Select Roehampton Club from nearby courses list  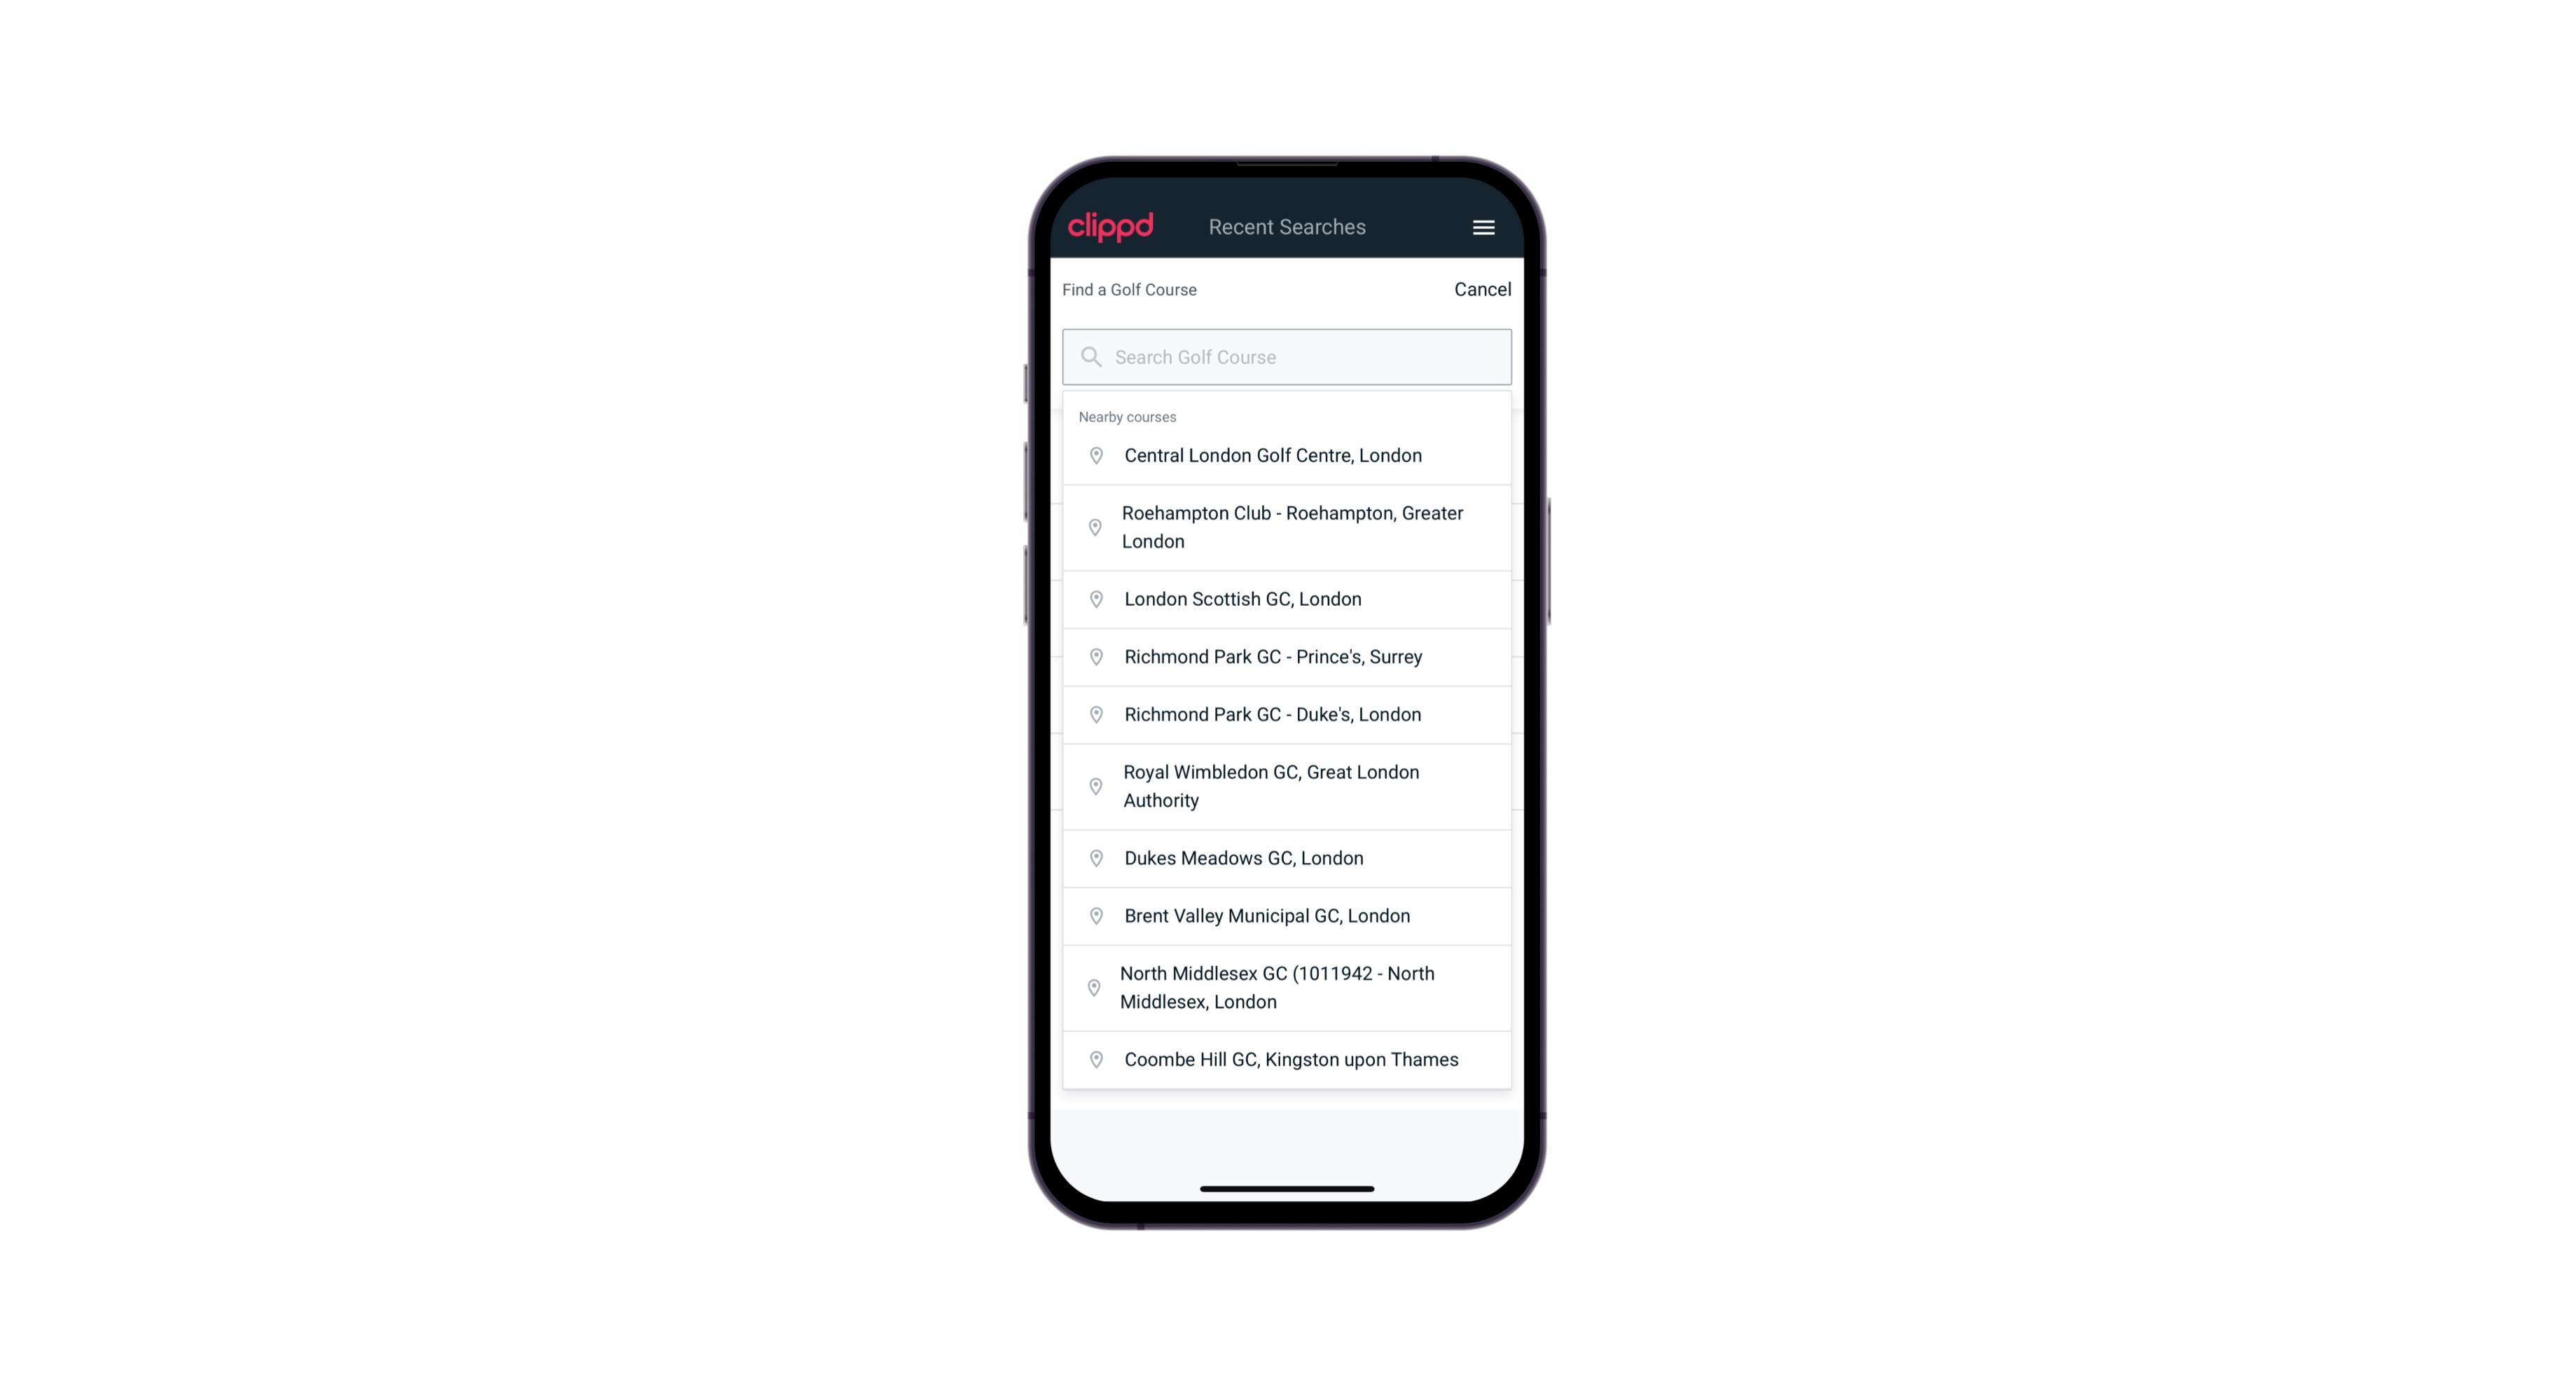(x=1287, y=527)
